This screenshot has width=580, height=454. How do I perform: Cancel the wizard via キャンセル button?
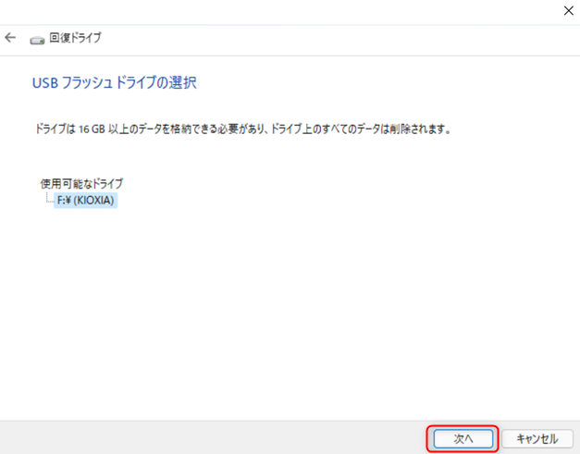(x=537, y=439)
